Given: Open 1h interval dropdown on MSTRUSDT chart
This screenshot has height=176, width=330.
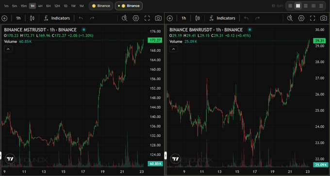Looking at the screenshot, I should point(18,18).
